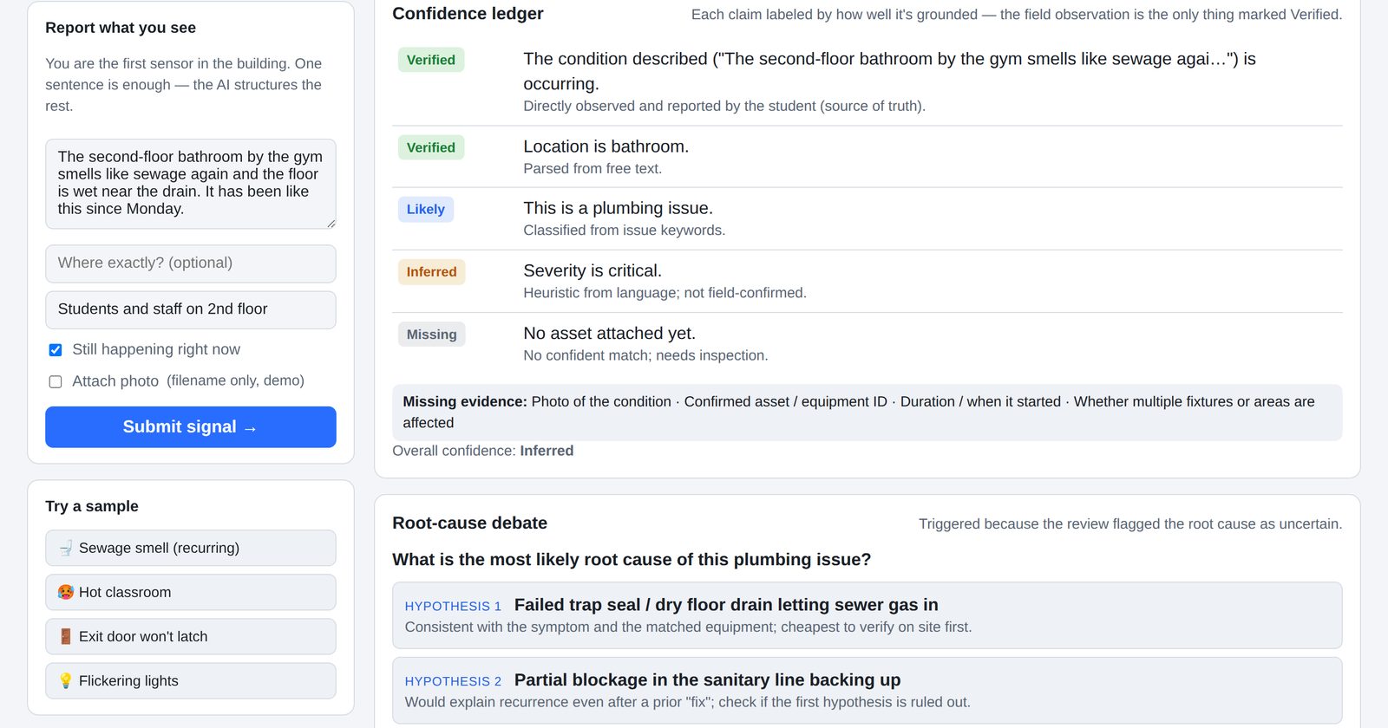This screenshot has width=1388, height=728.
Task: Open Hypothesis 2 partial blockage card
Action: click(x=867, y=691)
